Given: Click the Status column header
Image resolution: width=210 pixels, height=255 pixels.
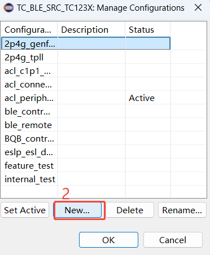Looking at the screenshot, I should tap(148, 30).
